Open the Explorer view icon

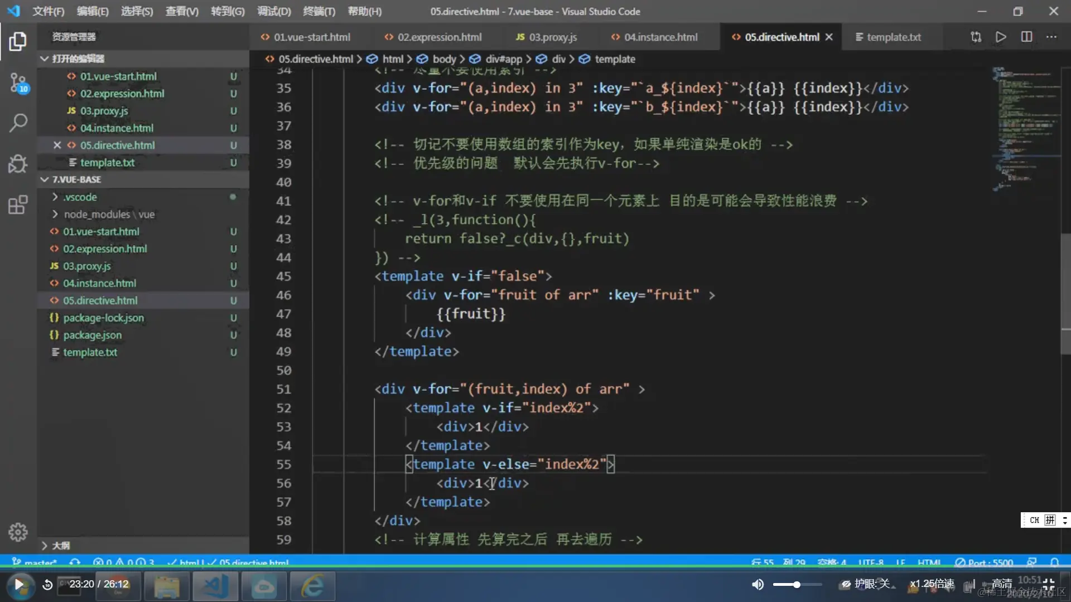[18, 41]
